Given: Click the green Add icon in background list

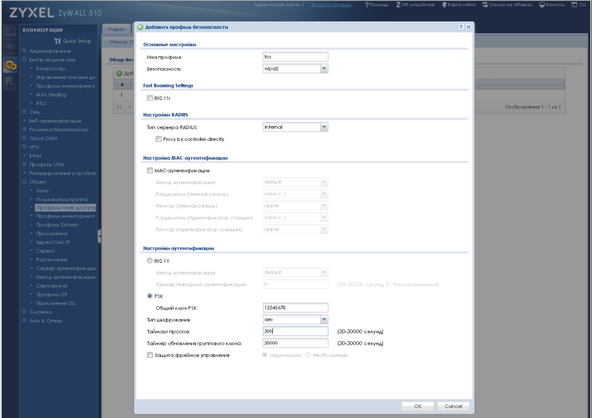Looking at the screenshot, I should click(119, 73).
